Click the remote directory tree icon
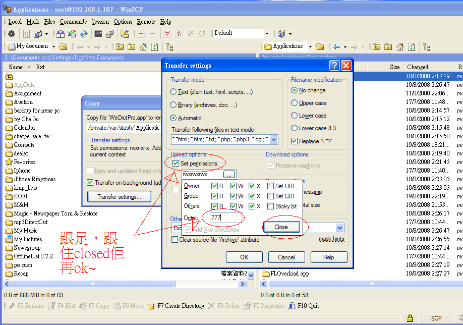This screenshot has width=463, height=325. (x=426, y=47)
